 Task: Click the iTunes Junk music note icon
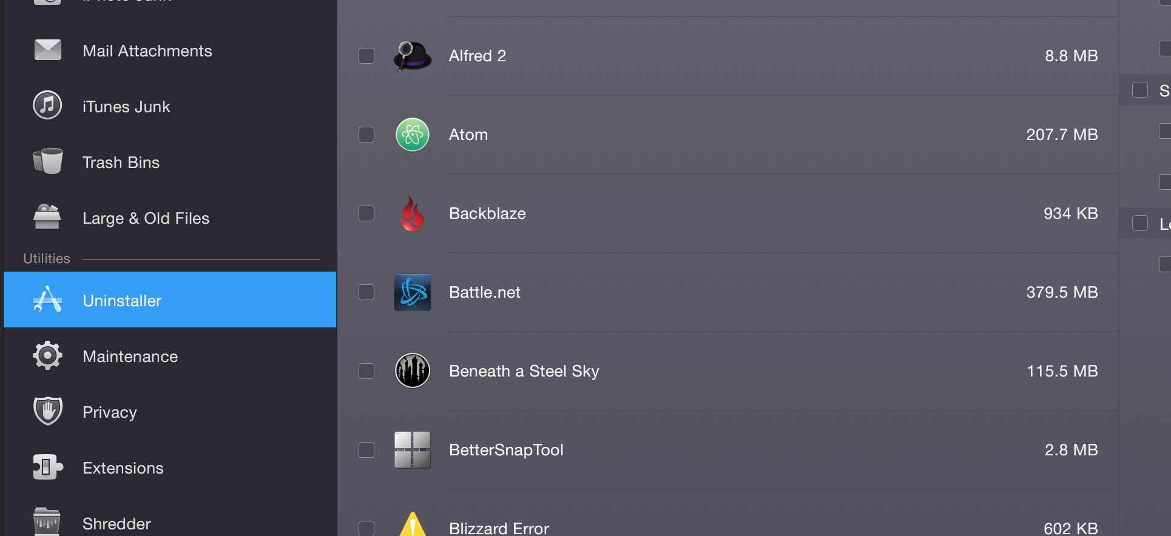47,106
